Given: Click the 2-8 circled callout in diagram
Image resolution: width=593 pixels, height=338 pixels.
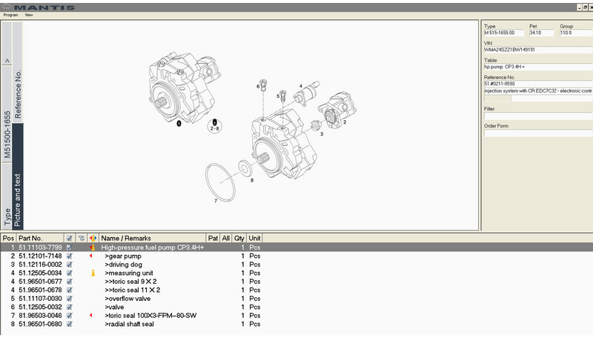Looking at the screenshot, I should [x=215, y=123].
